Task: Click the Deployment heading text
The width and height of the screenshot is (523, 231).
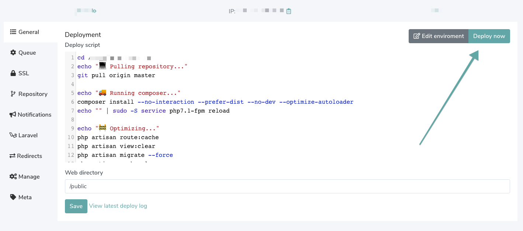Action: pos(83,35)
